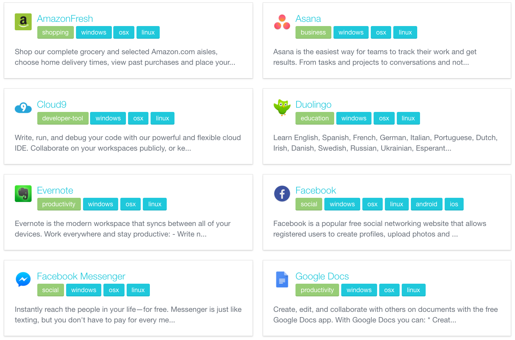Click the ios tag on Facebook card
The height and width of the screenshot is (340, 515).
point(454,204)
